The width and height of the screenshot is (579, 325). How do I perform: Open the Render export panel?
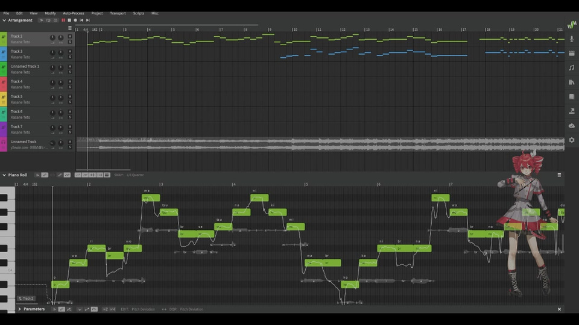coord(572,111)
